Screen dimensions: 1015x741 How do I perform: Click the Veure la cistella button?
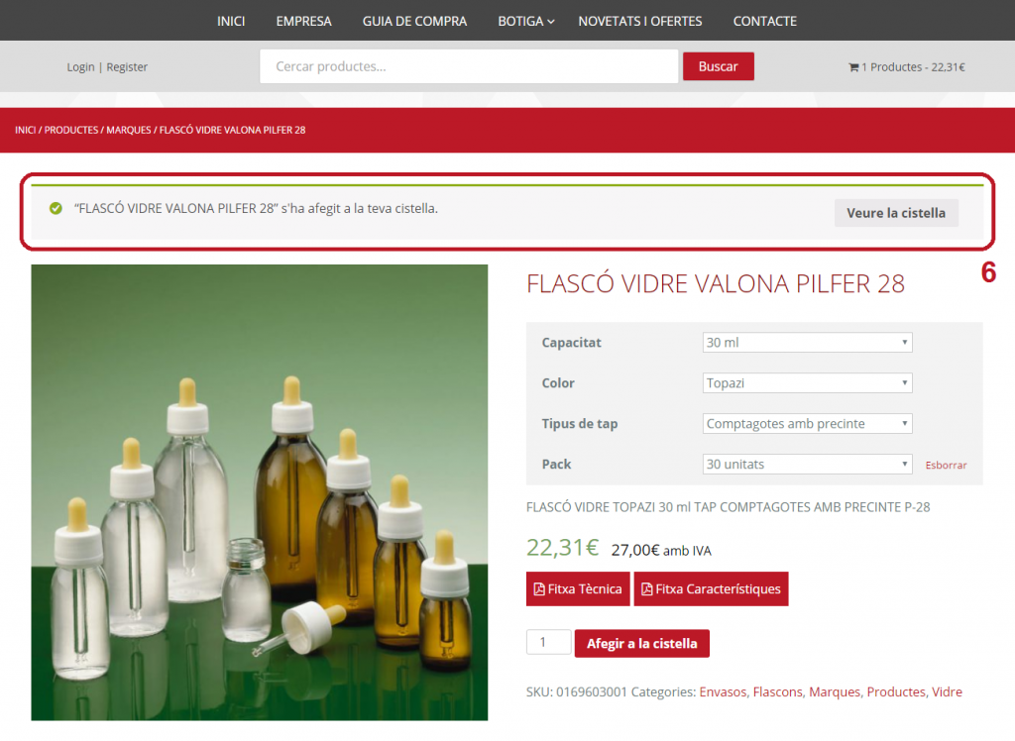[896, 213]
